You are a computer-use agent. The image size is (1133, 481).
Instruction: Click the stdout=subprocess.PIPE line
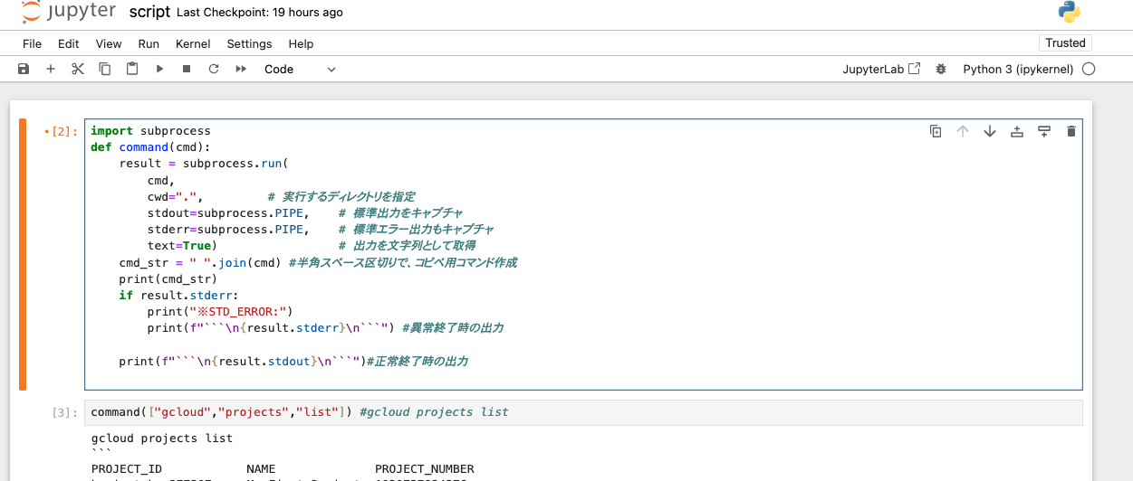[227, 212]
